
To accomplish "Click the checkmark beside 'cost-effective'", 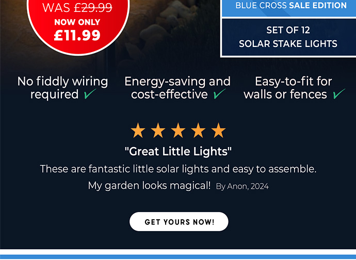I will click(x=220, y=94).
